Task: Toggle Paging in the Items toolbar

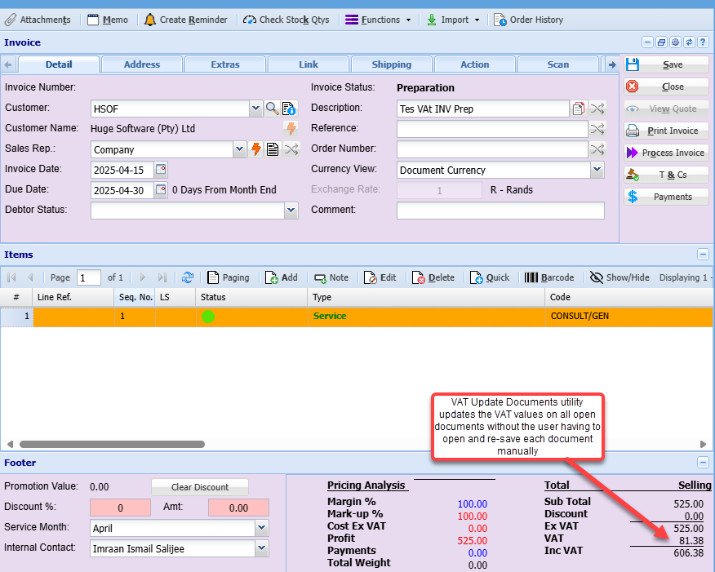Action: (x=228, y=277)
